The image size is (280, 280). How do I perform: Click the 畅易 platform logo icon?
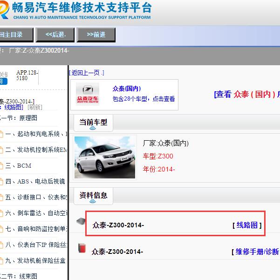(4, 10)
